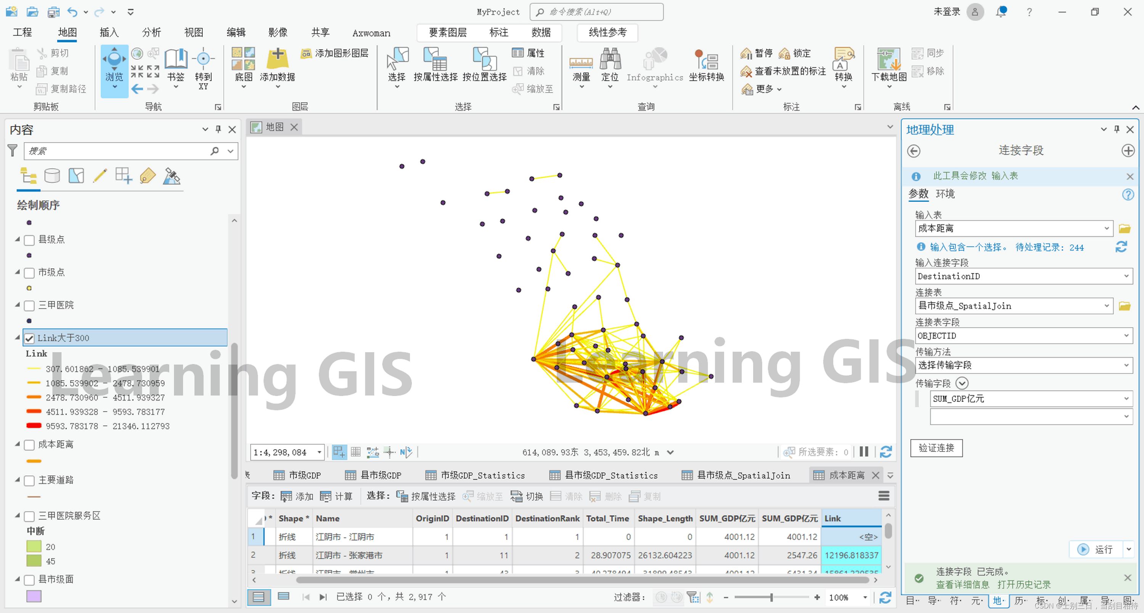Adjust the table zoom slider
Screen dimensions: 1144x613
(771, 597)
